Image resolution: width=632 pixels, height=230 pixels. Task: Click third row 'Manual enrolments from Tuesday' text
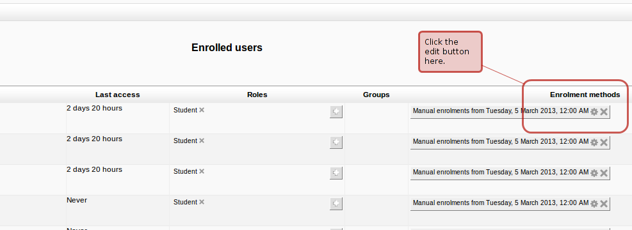tap(501, 172)
